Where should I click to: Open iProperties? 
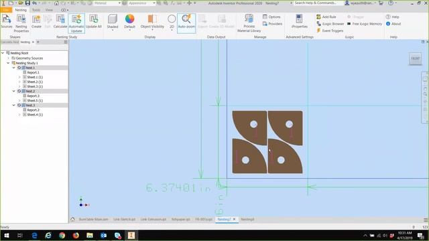click(300, 21)
